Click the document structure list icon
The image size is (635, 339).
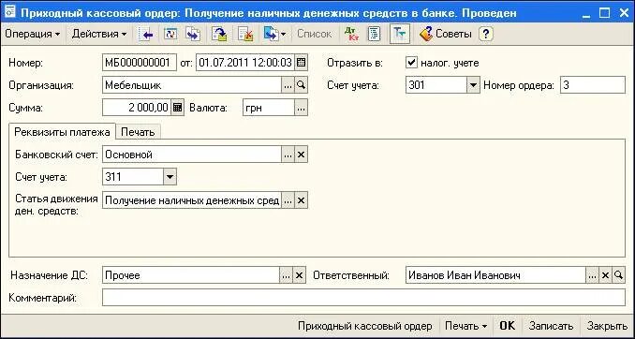(x=375, y=35)
